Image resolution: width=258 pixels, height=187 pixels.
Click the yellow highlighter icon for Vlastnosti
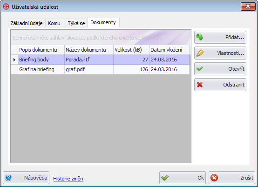(x=200, y=53)
